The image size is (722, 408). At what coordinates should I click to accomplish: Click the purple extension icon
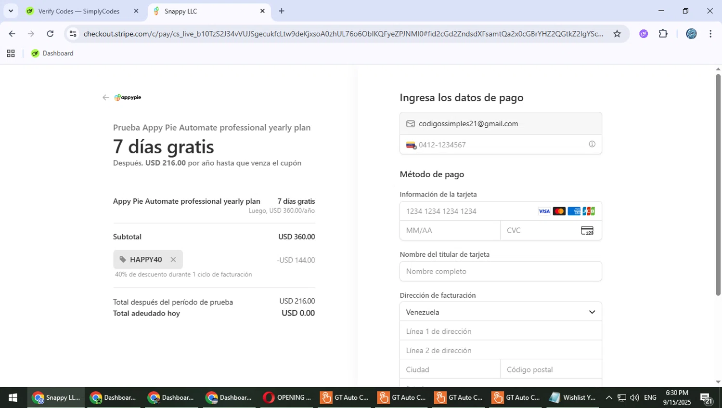click(x=644, y=34)
